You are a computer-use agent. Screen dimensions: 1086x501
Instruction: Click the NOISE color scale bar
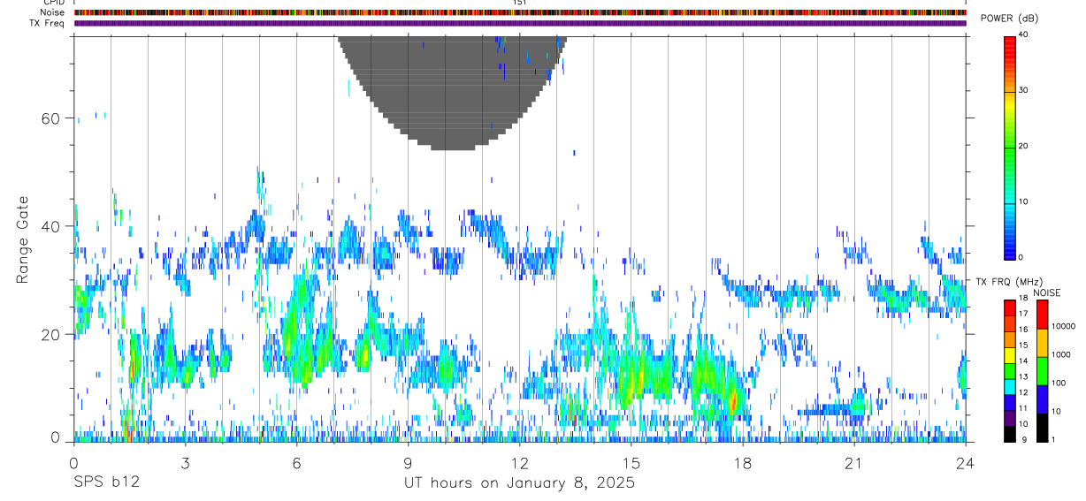[x=1041, y=369]
